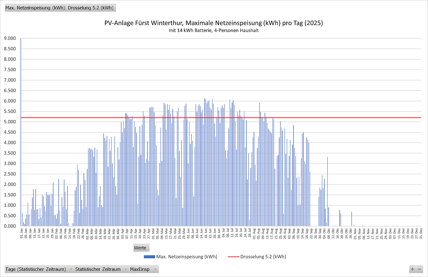Click the 9.000 value on vertical axis
428x277 pixels.
point(10,38)
